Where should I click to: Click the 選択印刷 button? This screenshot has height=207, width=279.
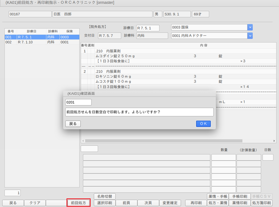click(x=104, y=203)
